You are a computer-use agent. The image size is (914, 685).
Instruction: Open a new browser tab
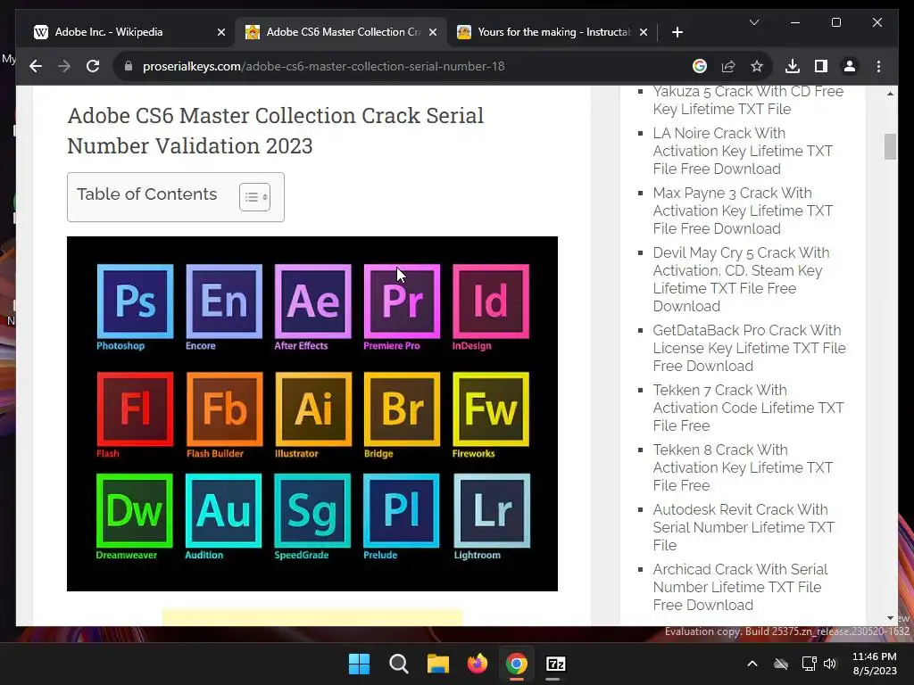pyautogui.click(x=677, y=32)
